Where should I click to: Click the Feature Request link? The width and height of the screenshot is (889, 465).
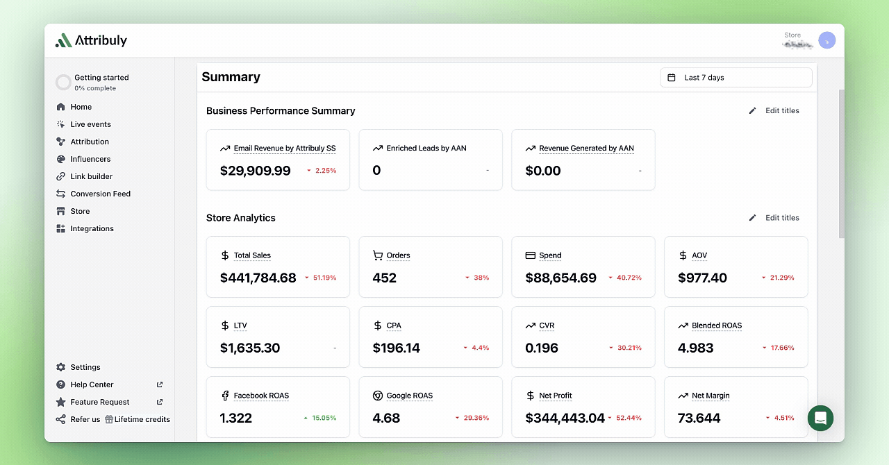(100, 402)
